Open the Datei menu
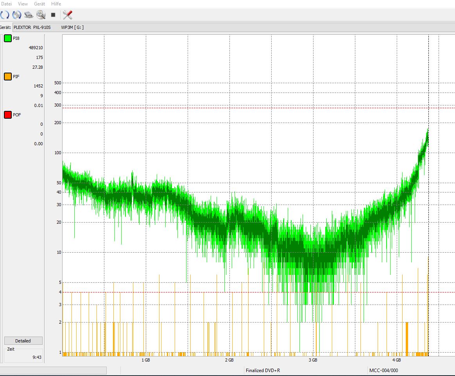 pos(6,4)
